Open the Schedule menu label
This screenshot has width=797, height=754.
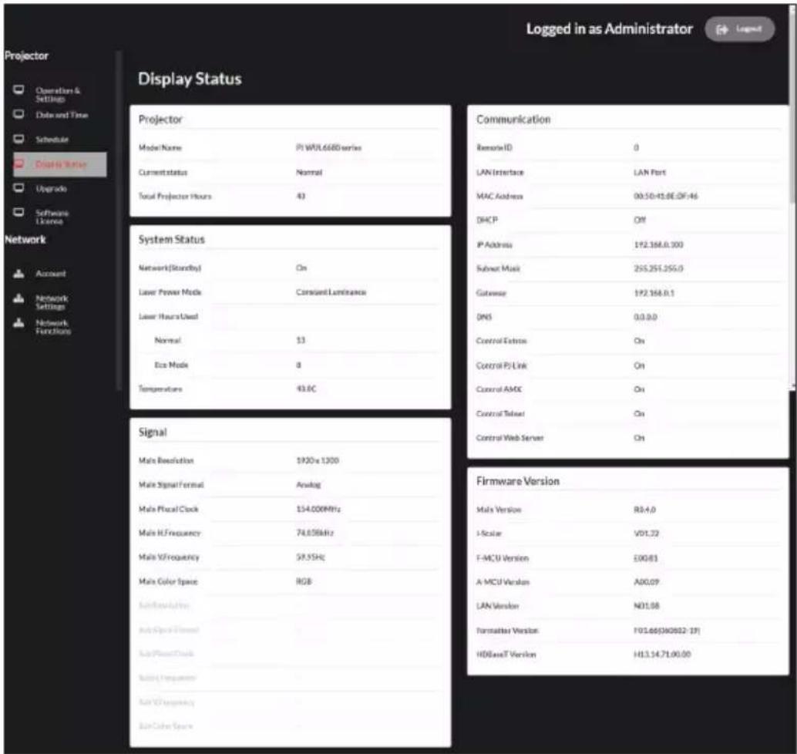click(x=52, y=140)
